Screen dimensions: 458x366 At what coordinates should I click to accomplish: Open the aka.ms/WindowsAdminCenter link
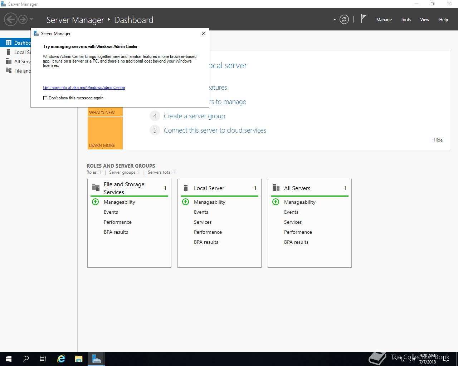tap(84, 88)
